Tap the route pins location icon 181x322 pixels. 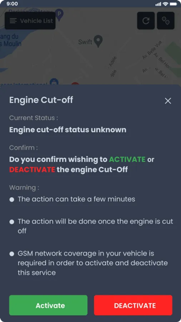pyautogui.click(x=166, y=20)
